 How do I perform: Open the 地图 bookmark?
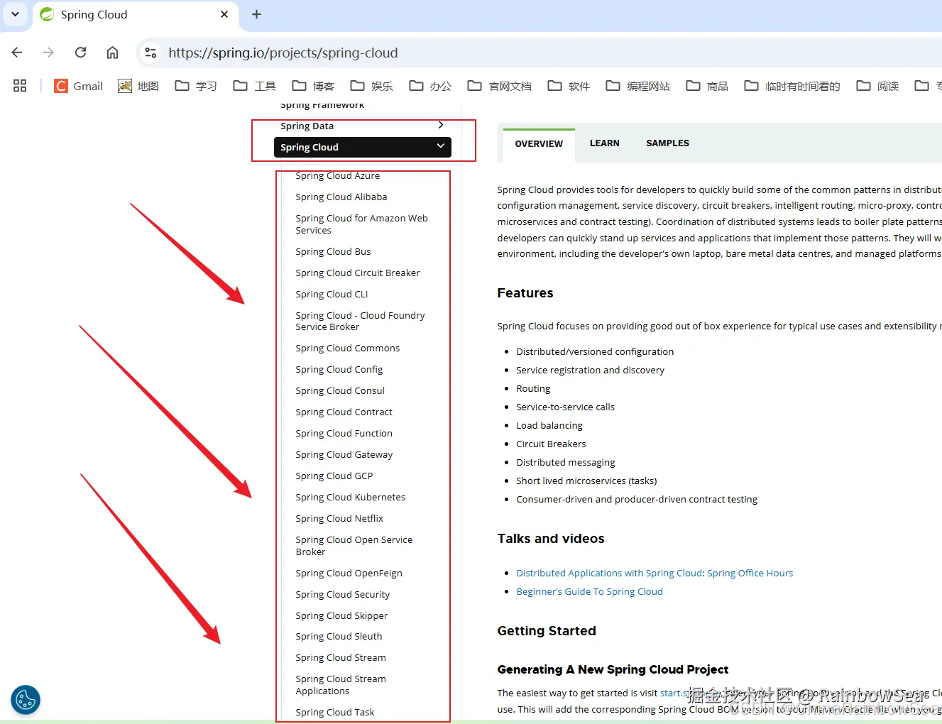pyautogui.click(x=138, y=86)
